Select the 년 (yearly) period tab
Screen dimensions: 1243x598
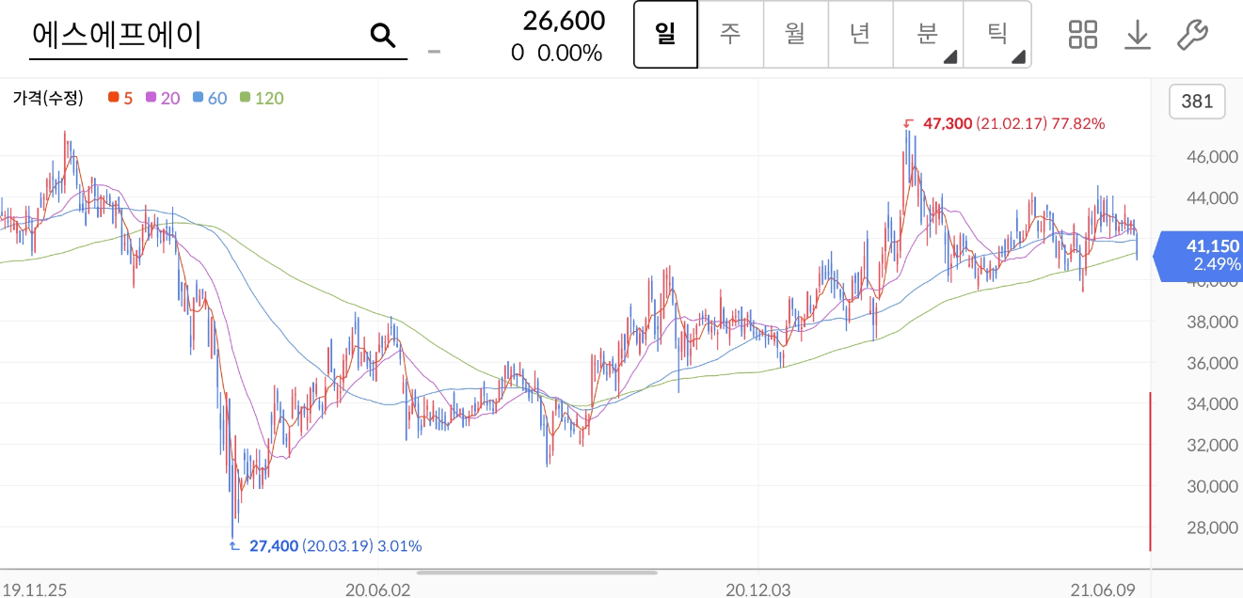coord(860,35)
